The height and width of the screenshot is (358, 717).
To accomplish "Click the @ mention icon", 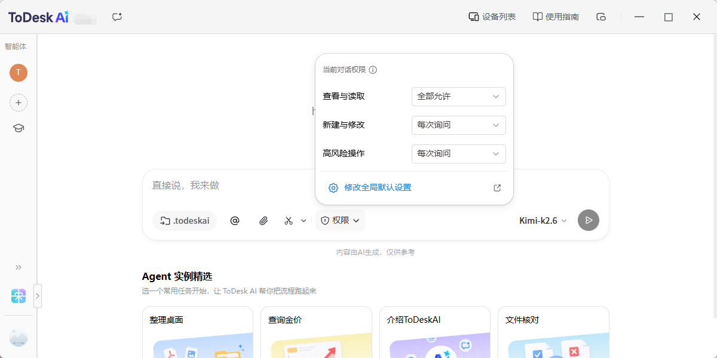I will (235, 221).
